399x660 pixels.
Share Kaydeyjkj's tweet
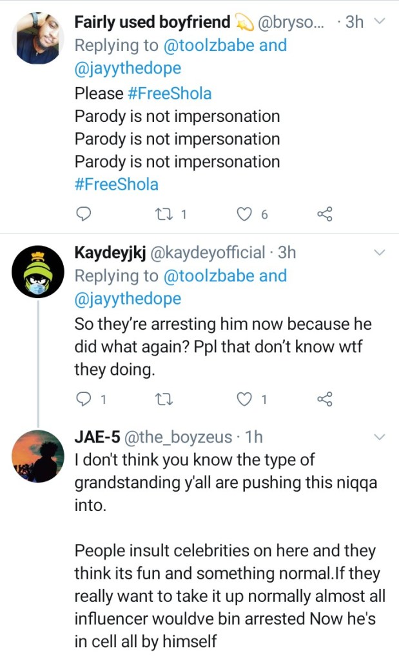pos(325,399)
